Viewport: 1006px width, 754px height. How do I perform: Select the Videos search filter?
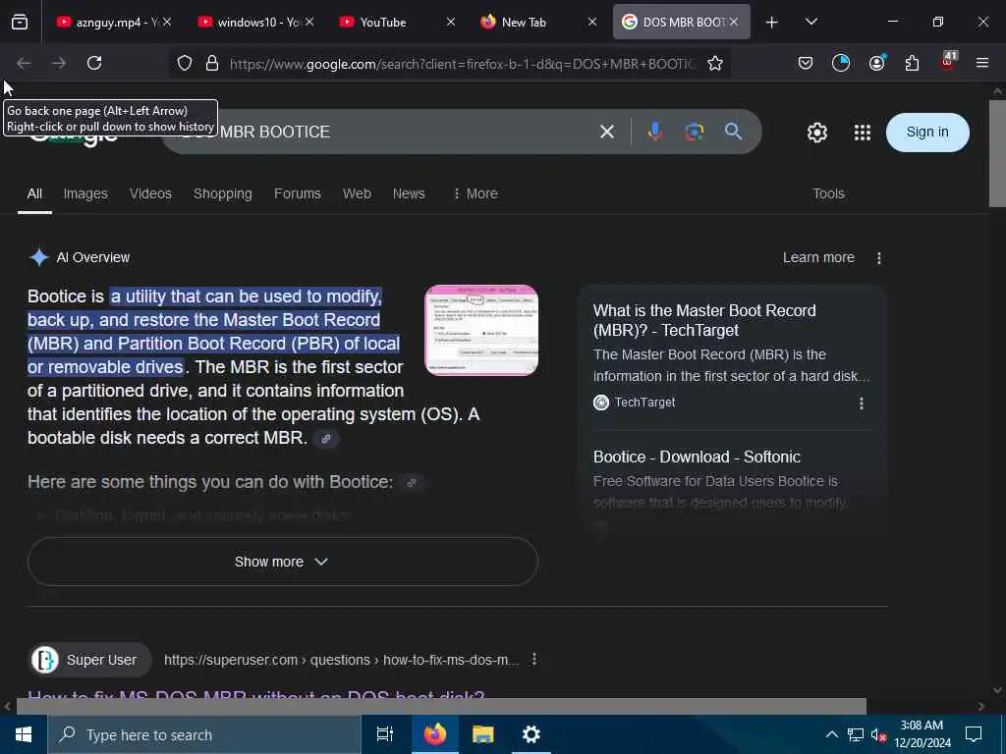click(150, 193)
